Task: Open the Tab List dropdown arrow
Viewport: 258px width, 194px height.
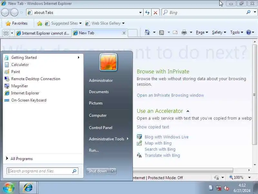Action: [12, 33]
